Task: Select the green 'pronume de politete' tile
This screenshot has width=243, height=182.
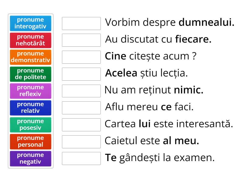Action: [30, 74]
